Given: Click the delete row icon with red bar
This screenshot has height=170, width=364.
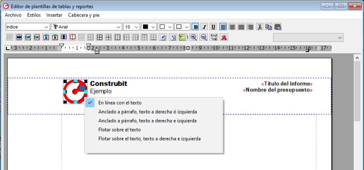Looking at the screenshot, I should point(37,37).
